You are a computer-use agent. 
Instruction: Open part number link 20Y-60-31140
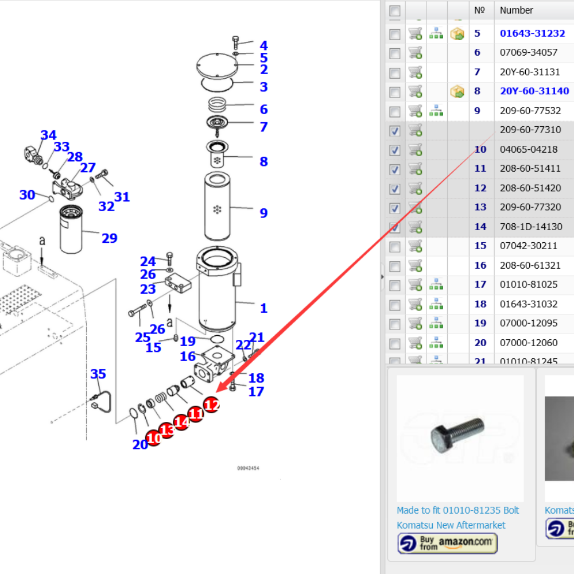pyautogui.click(x=534, y=91)
